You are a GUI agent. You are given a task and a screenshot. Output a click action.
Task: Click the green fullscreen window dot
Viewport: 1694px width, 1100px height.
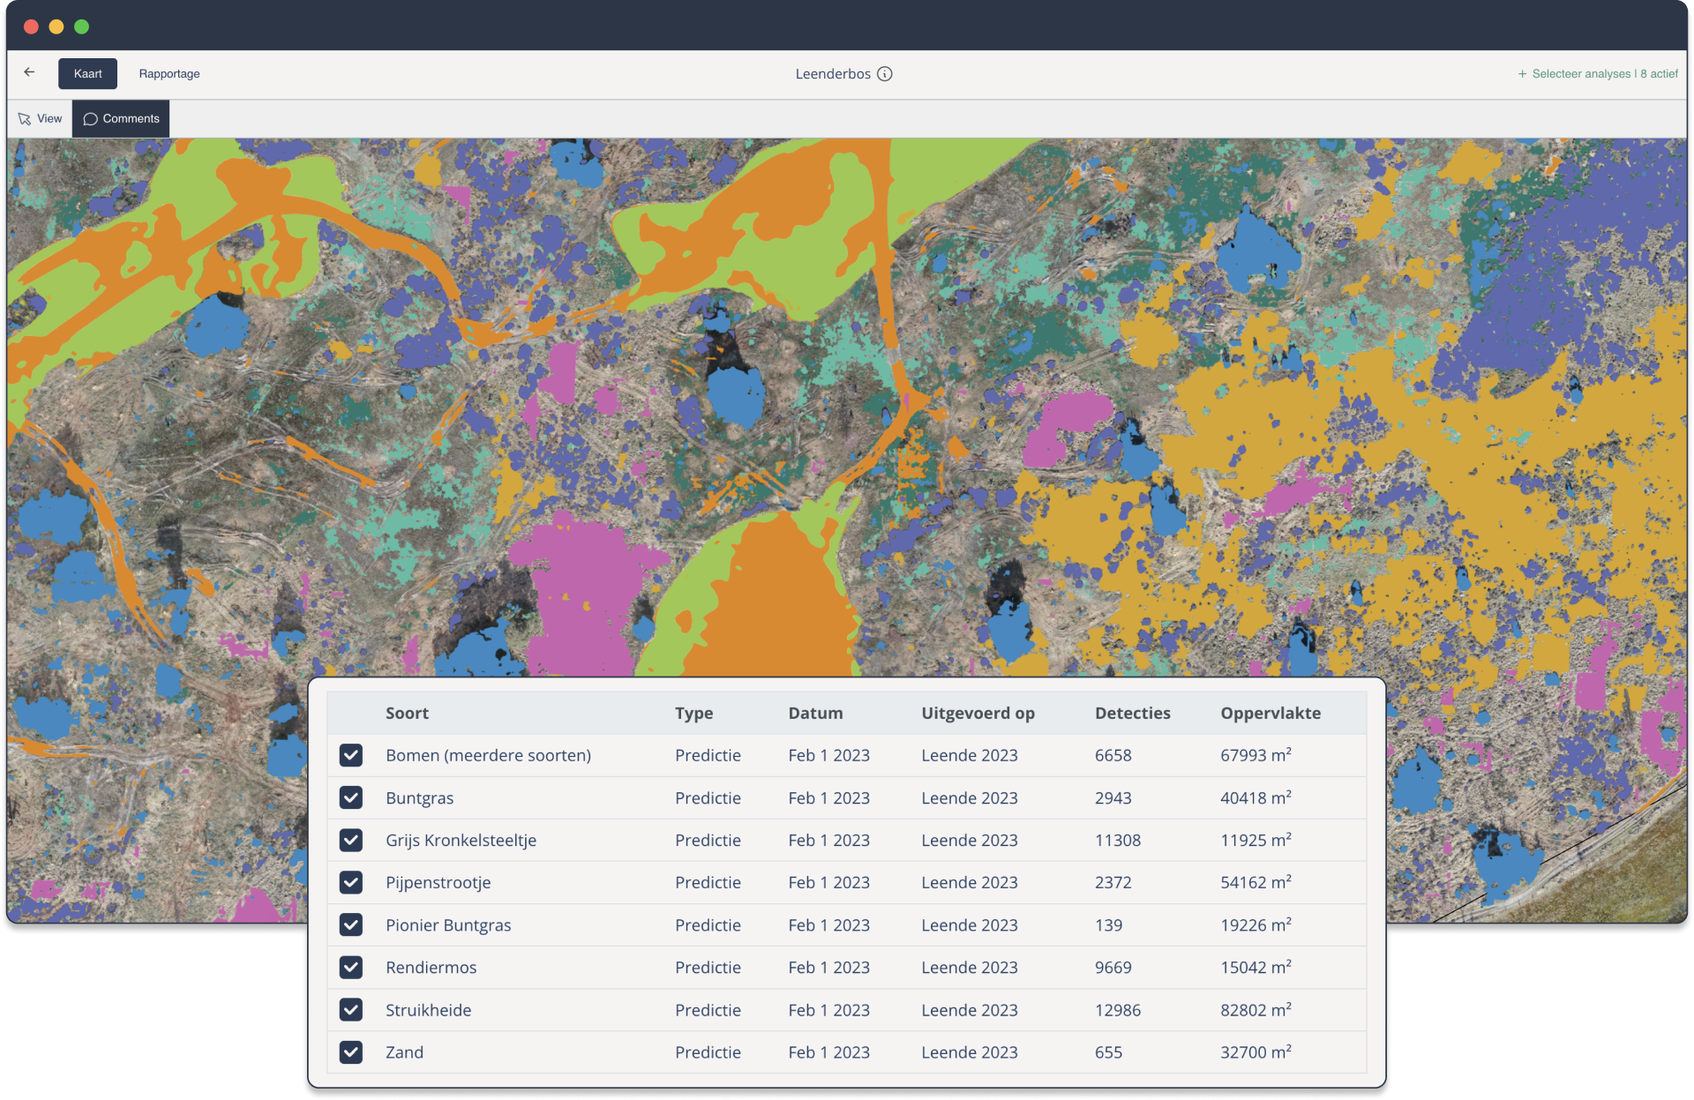(x=82, y=26)
